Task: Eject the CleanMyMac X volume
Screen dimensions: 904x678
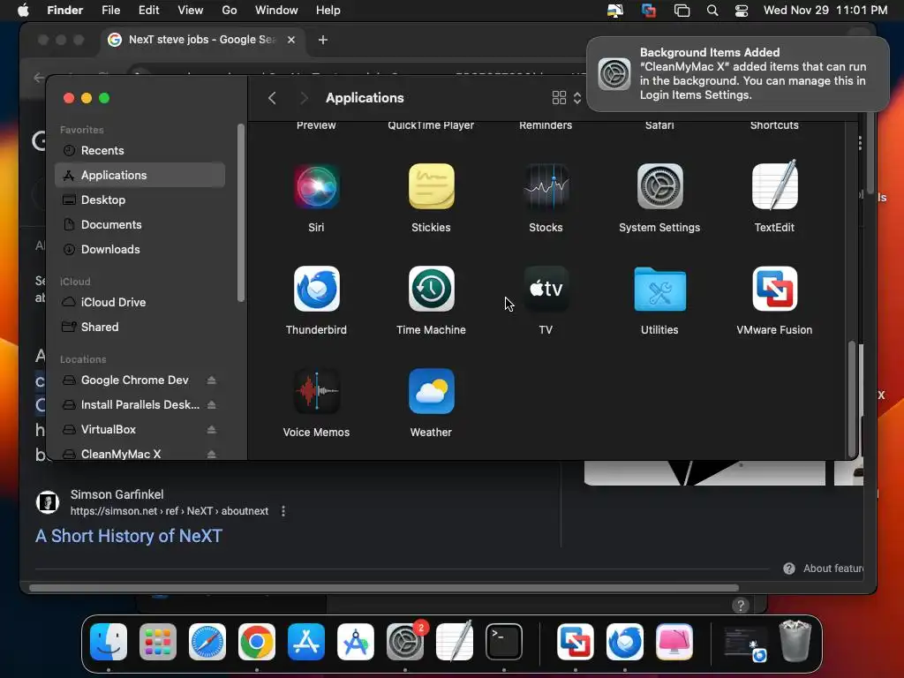Action: pos(212,455)
